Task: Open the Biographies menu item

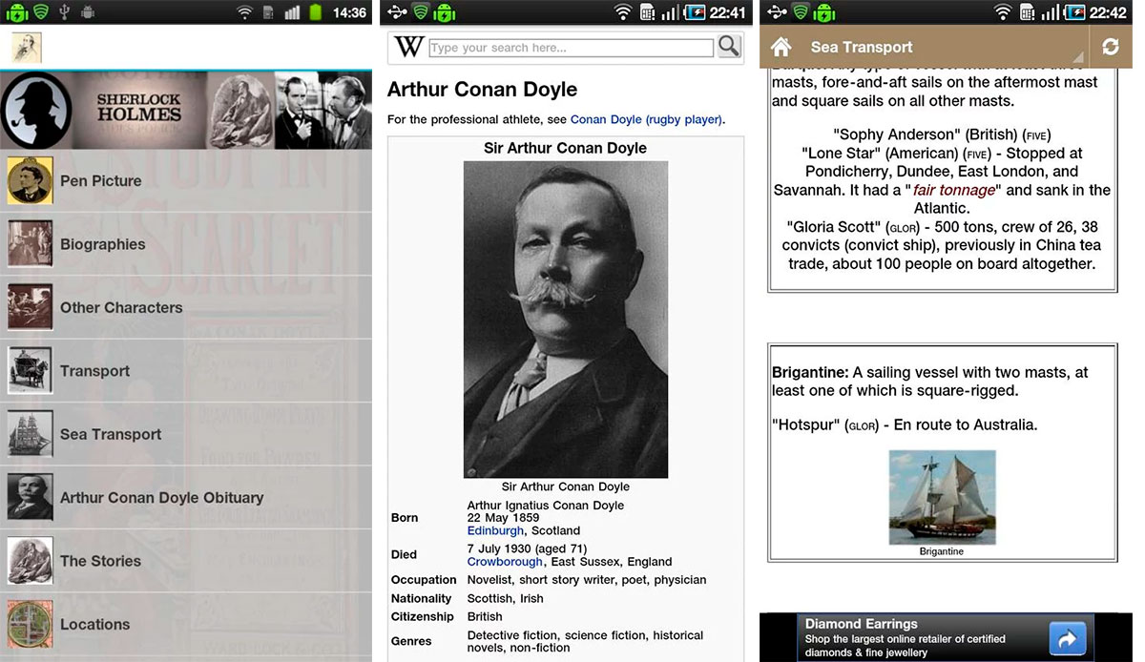Action: click(103, 244)
